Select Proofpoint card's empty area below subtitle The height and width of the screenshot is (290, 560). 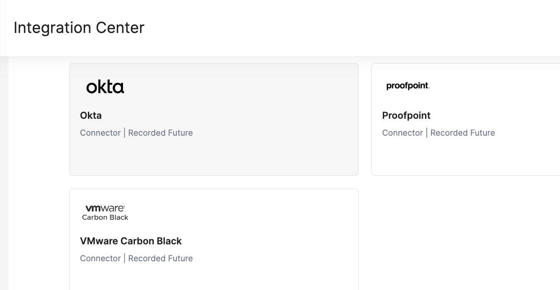coord(465,156)
